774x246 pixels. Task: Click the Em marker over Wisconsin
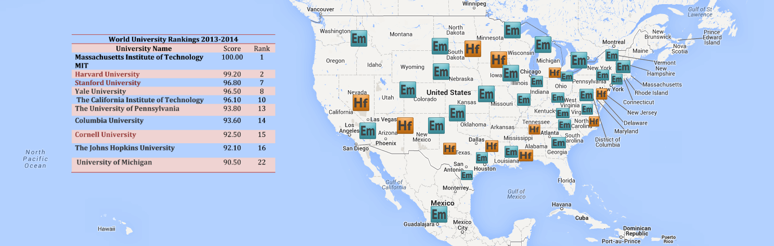pyautogui.click(x=543, y=45)
